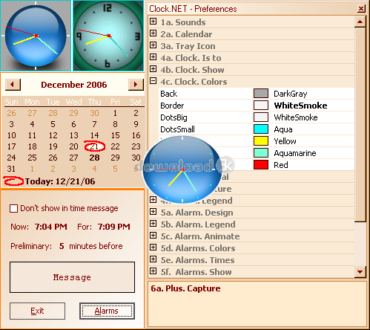
Task: Go to next month in calendar
Action: (136, 85)
